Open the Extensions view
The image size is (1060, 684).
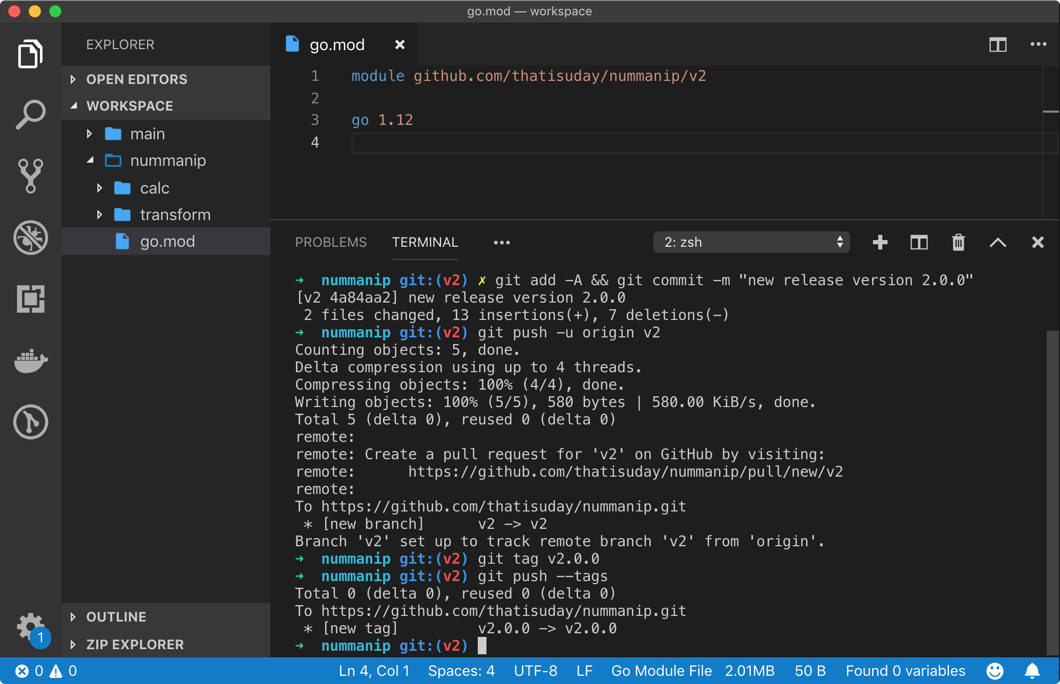click(x=31, y=300)
